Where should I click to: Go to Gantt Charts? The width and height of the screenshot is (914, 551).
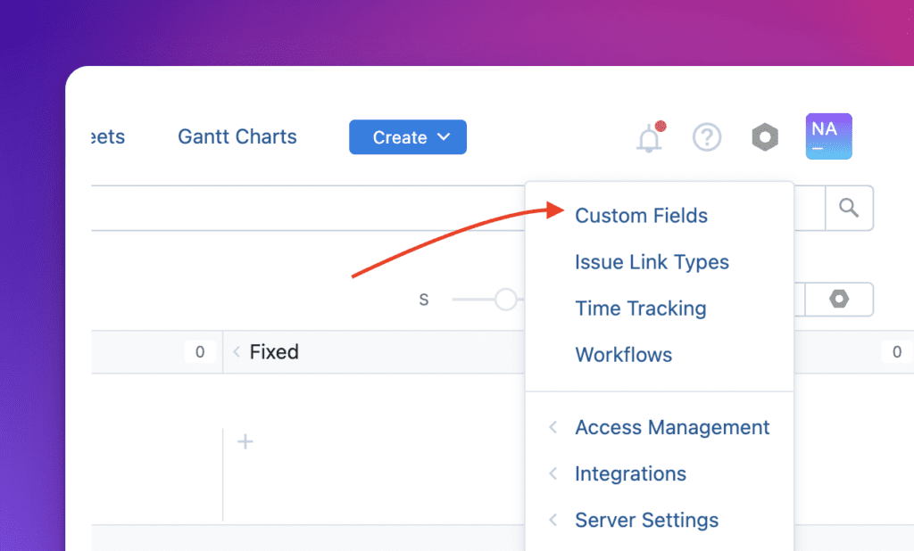click(x=237, y=137)
